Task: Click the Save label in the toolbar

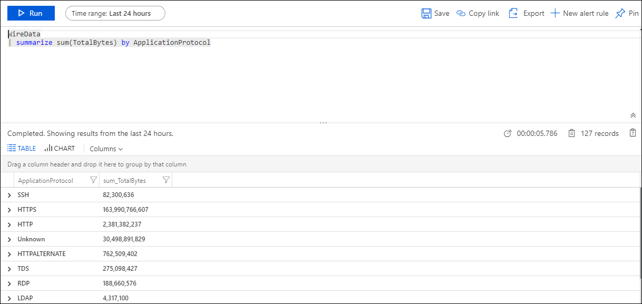Action: coord(442,13)
